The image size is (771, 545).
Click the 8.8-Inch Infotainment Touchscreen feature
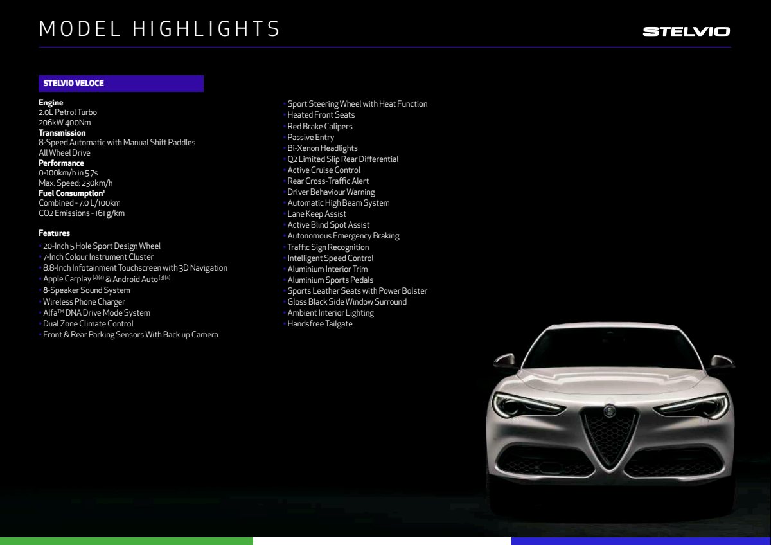(135, 268)
